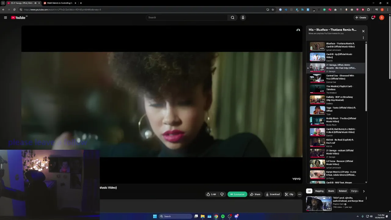Close the 21 Savage YouTube tab

click(x=39, y=3)
